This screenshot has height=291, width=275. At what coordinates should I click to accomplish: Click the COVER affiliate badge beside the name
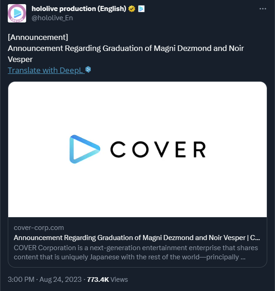141,9
